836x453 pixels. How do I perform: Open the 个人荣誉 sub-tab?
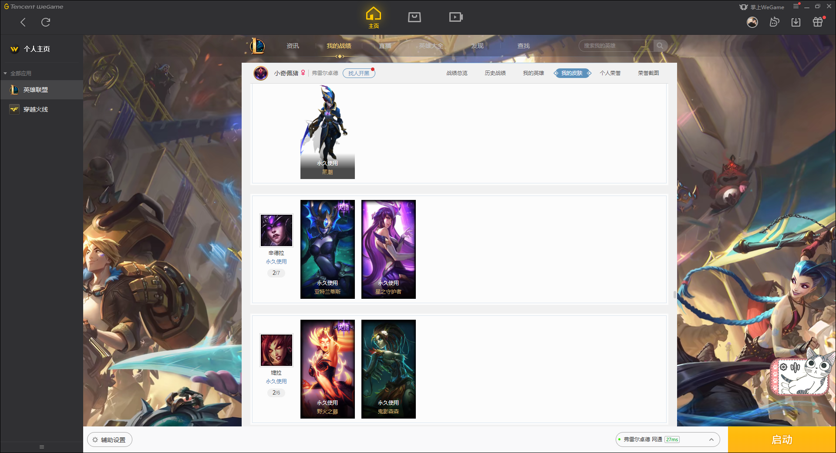click(x=610, y=73)
